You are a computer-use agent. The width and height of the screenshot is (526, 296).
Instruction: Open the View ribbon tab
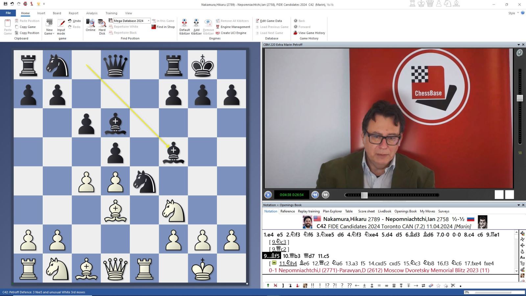[x=129, y=13]
